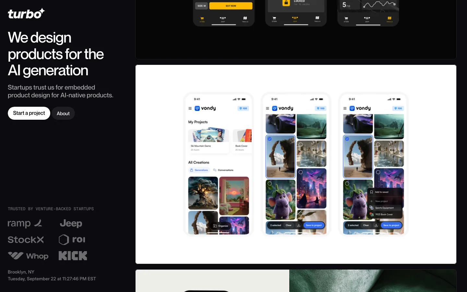The width and height of the screenshot is (467, 292).
Task: Choose Add to saved in the popup menu
Action: pos(385,192)
